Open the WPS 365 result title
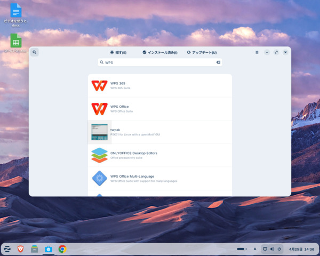The height and width of the screenshot is (256, 320). tap(118, 83)
